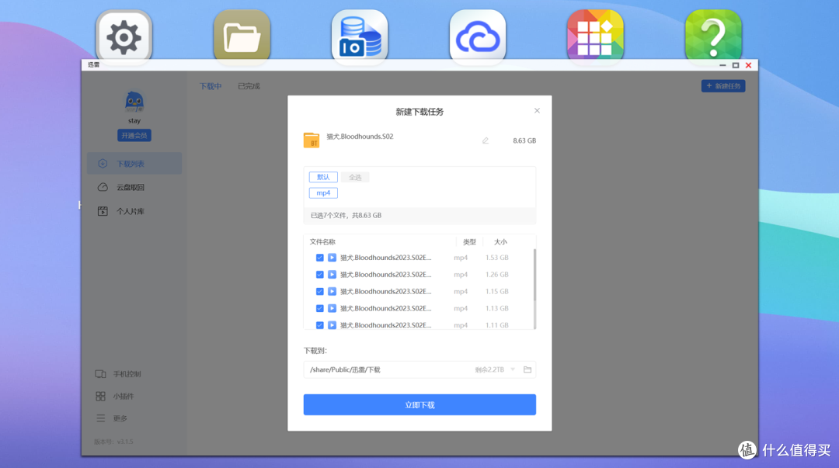Click the 小插件 grid icon
The height and width of the screenshot is (468, 839).
tap(100, 397)
